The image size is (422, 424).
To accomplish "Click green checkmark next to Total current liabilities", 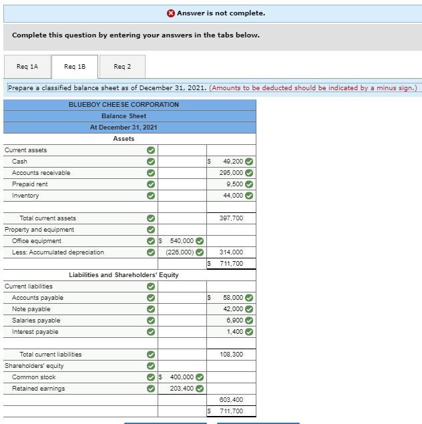I will (x=151, y=355).
